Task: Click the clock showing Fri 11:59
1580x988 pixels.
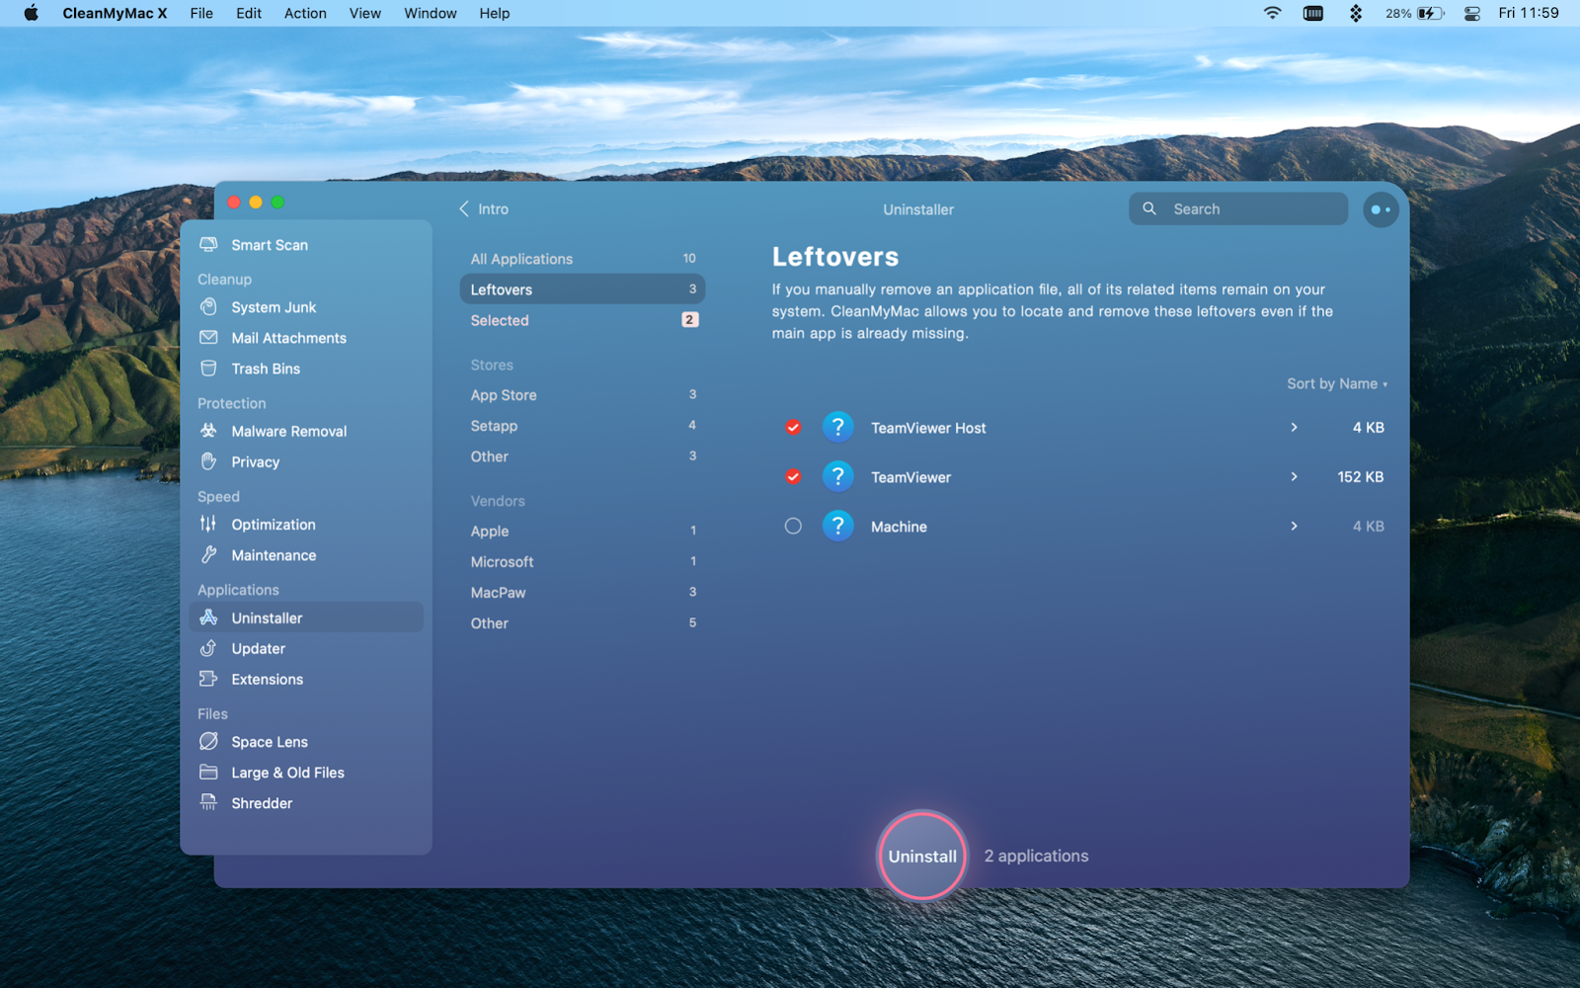Action: pyautogui.click(x=1528, y=13)
